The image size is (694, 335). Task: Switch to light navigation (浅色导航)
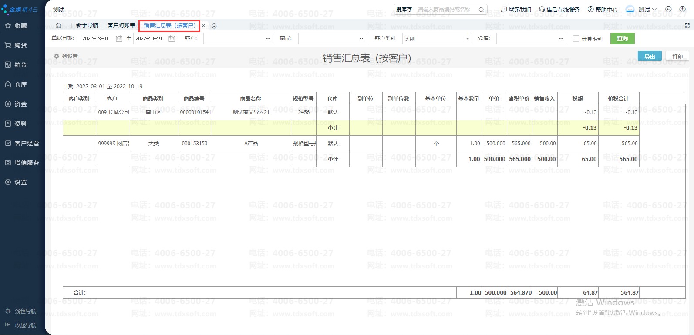click(x=21, y=312)
